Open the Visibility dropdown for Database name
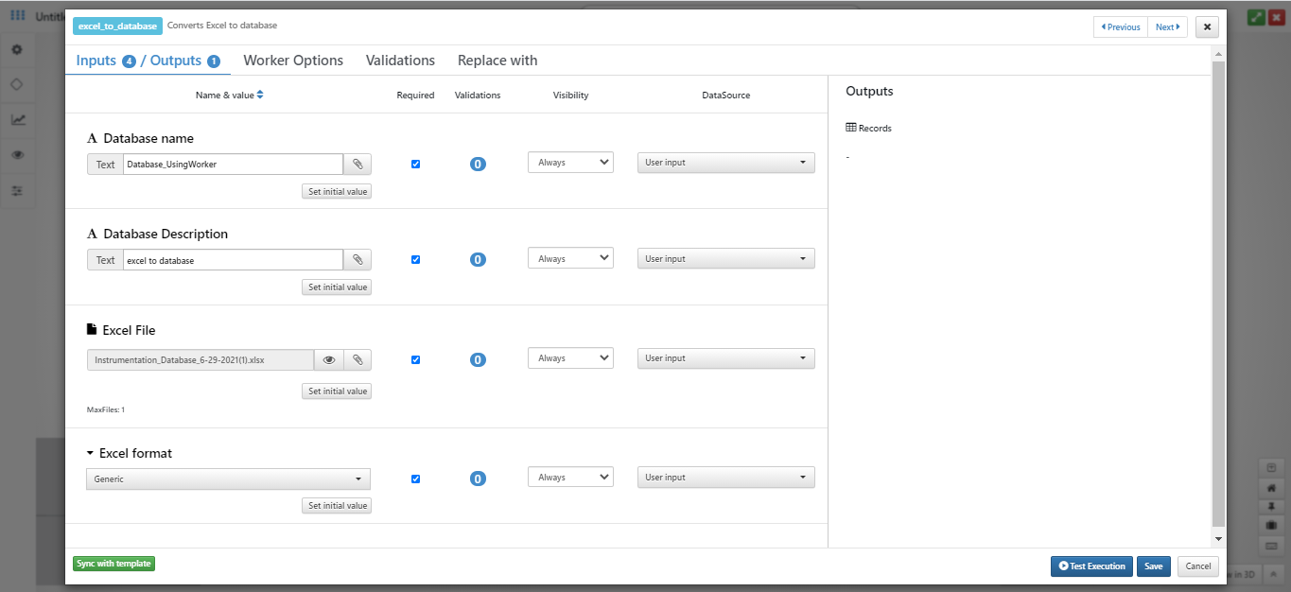Image resolution: width=1291 pixels, height=592 pixels. 570,162
